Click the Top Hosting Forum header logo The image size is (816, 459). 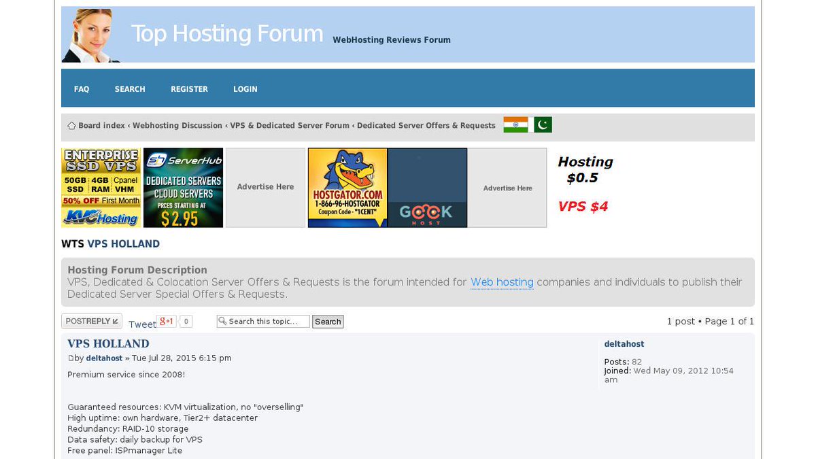(226, 33)
